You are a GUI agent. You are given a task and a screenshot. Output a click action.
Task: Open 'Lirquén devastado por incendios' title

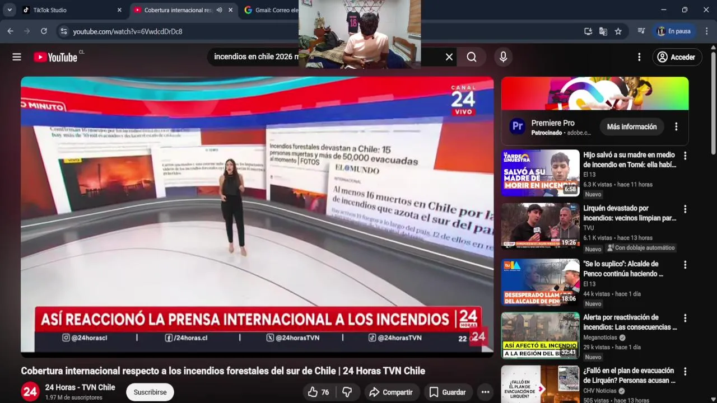(x=630, y=213)
